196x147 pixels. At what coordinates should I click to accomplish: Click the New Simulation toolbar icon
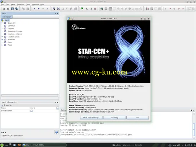(x=4, y=9)
